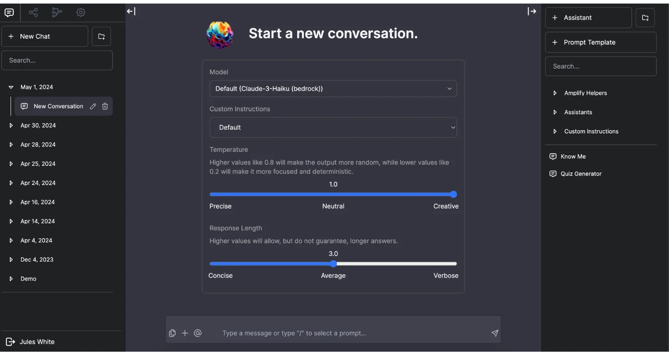Collapse the left sidebar with arrow icon

tap(131, 11)
